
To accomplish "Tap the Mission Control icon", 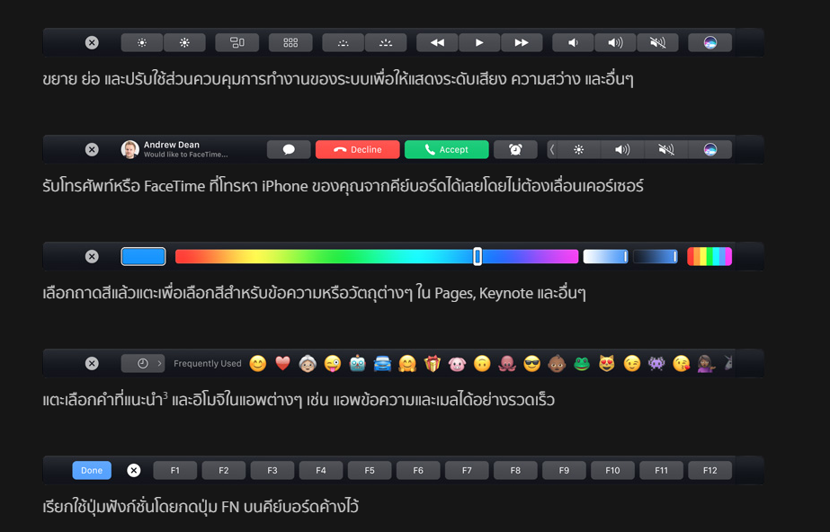I will pos(237,42).
